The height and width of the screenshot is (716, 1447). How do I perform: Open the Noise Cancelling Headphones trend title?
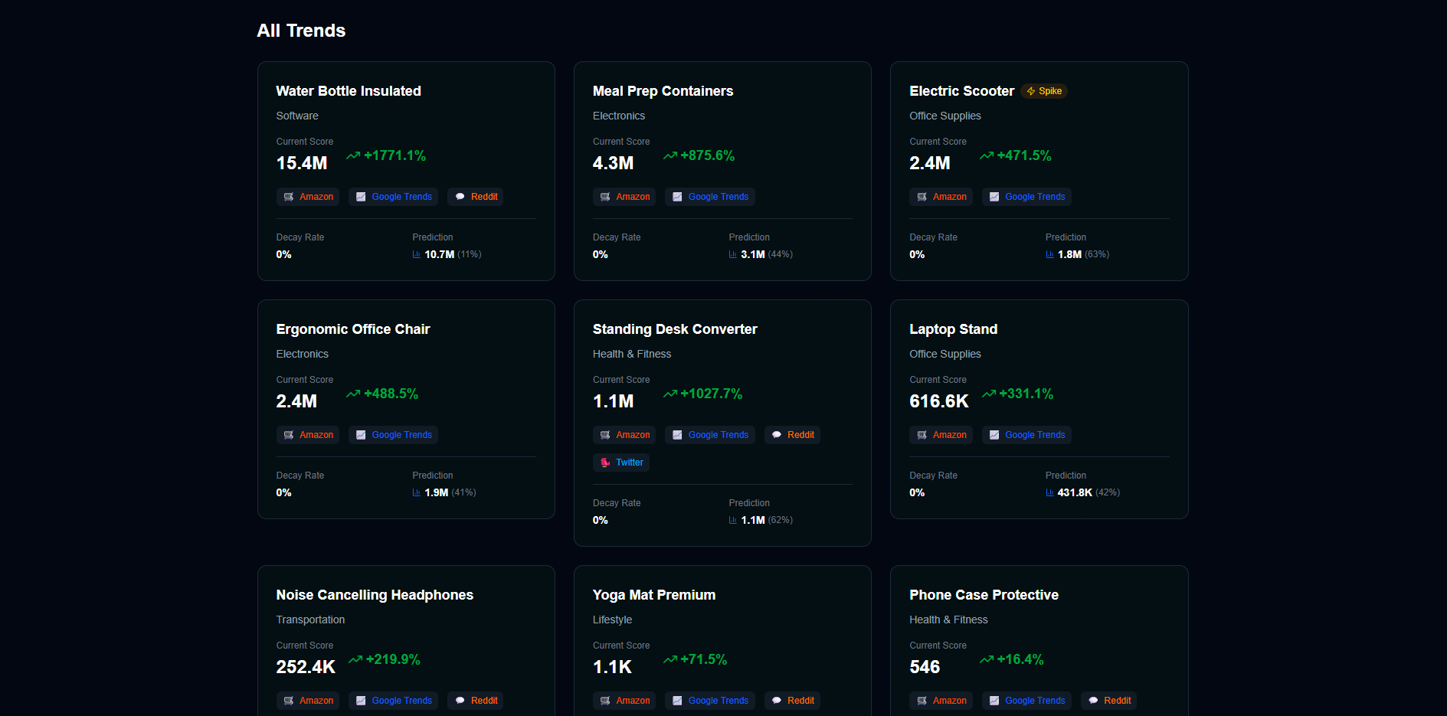click(x=375, y=595)
